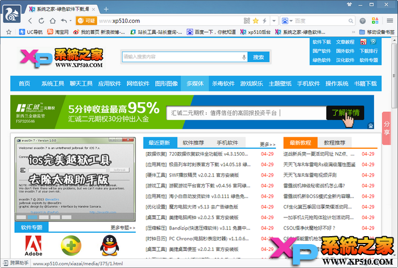Click the microphone voice search icon
Screen dimensions: 398x268
(x=244, y=57)
